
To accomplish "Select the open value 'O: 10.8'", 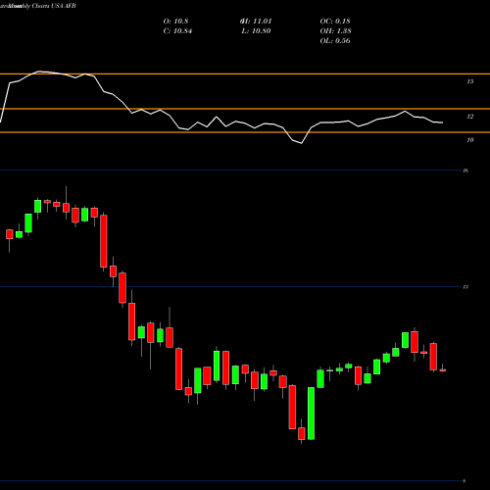I will pos(175,22).
